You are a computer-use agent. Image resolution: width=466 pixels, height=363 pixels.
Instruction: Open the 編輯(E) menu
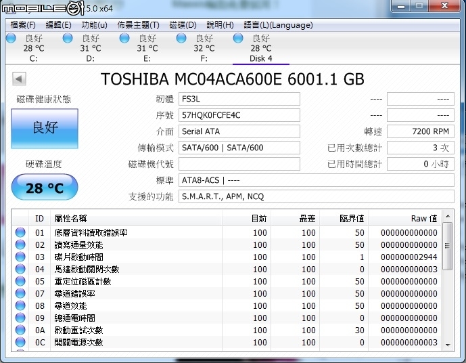pyautogui.click(x=58, y=25)
